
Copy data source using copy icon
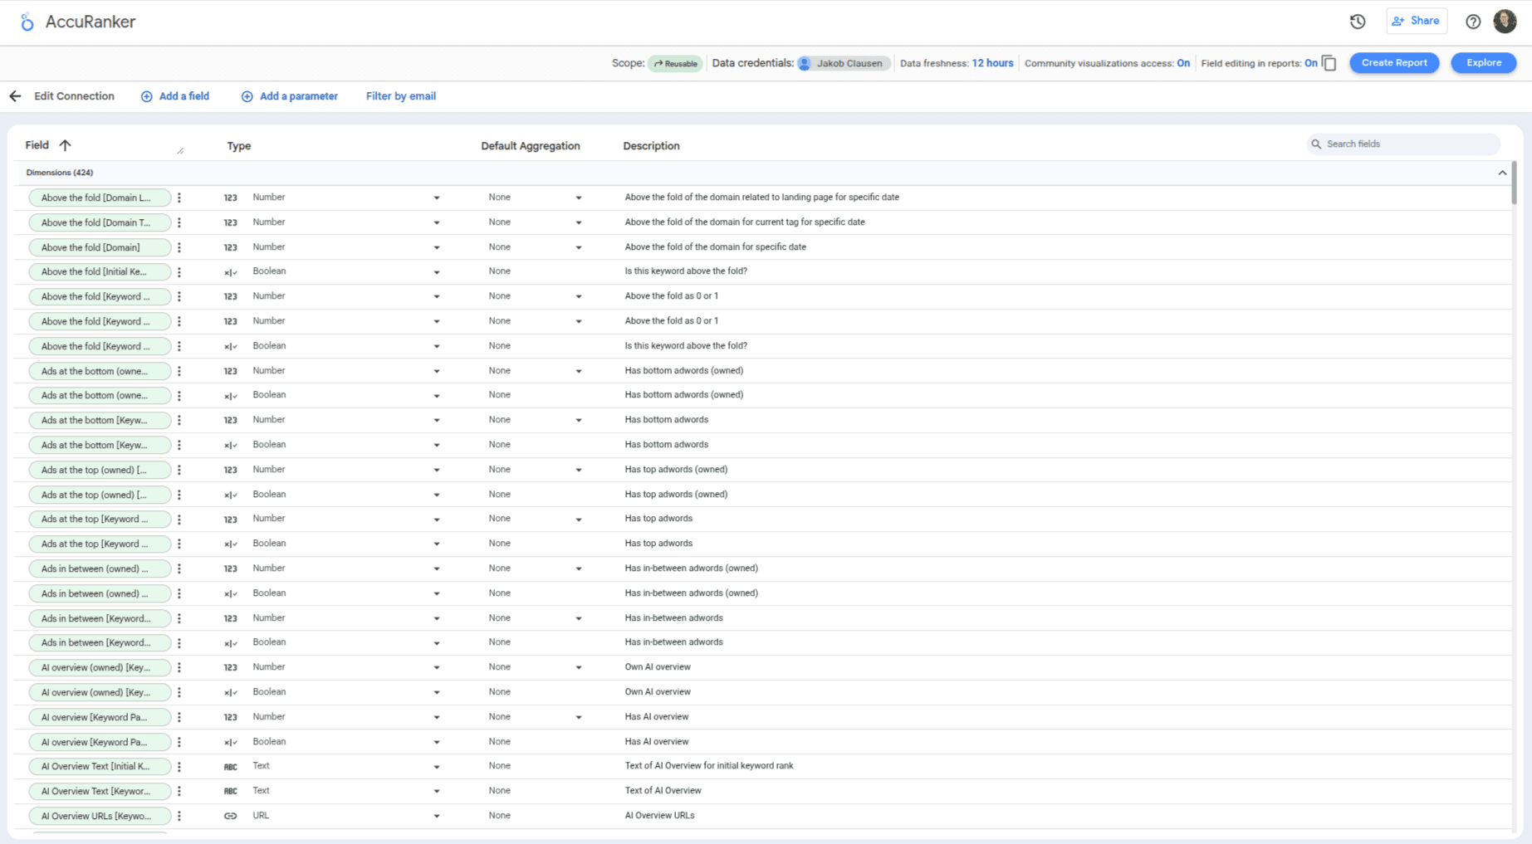coord(1329,63)
